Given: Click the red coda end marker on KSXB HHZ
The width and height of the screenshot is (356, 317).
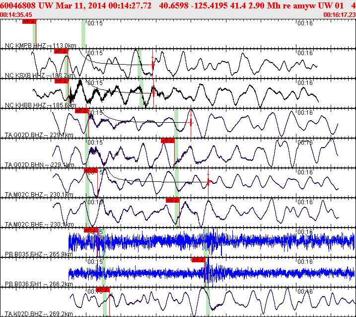Looking at the screenshot, I should 153,65.
